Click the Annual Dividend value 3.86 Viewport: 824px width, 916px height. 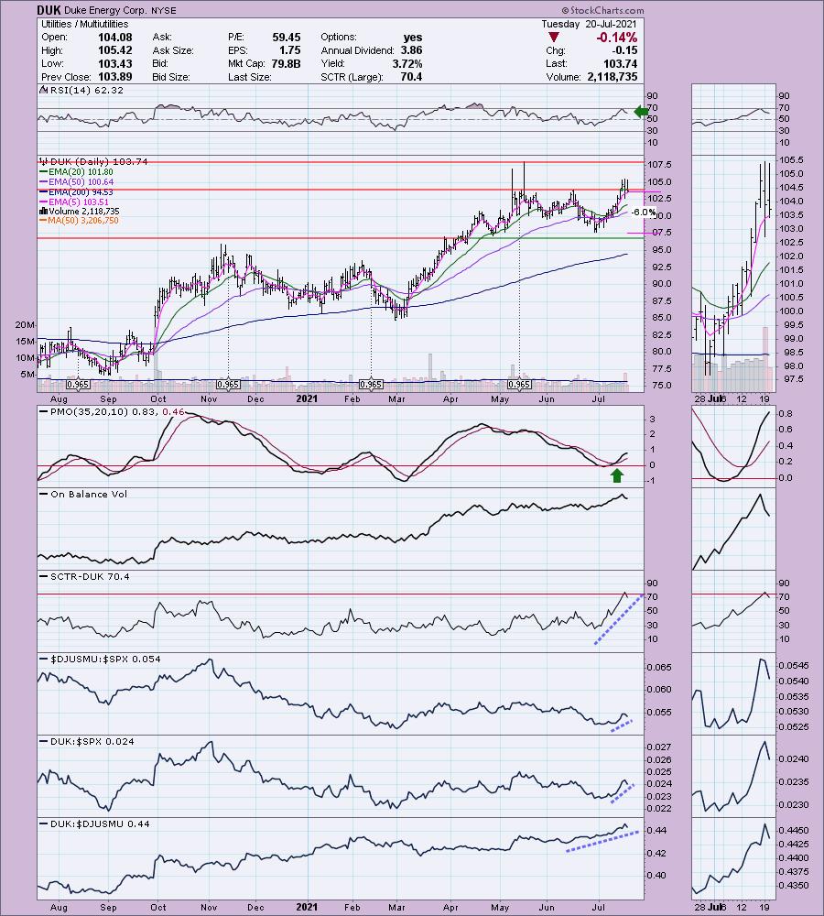point(411,50)
